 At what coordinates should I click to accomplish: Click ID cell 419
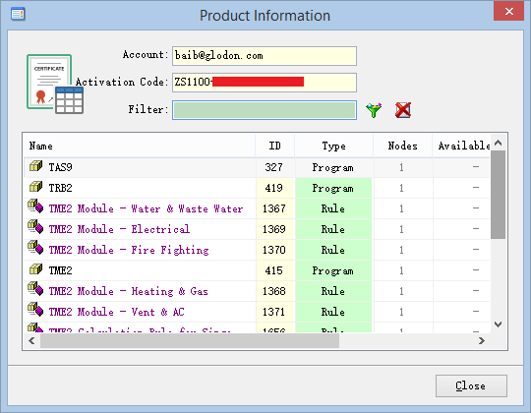tap(273, 188)
